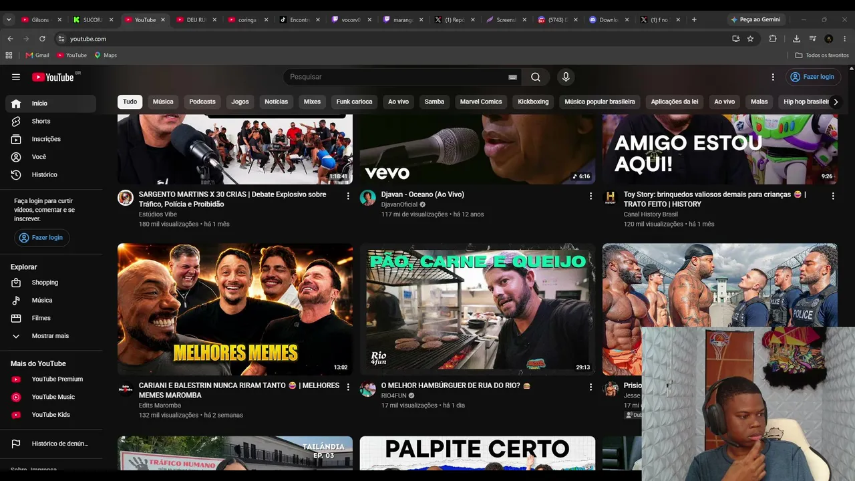The height and width of the screenshot is (481, 855).
Task: Play the Melhores Memes video thumbnail
Action: tap(235, 309)
